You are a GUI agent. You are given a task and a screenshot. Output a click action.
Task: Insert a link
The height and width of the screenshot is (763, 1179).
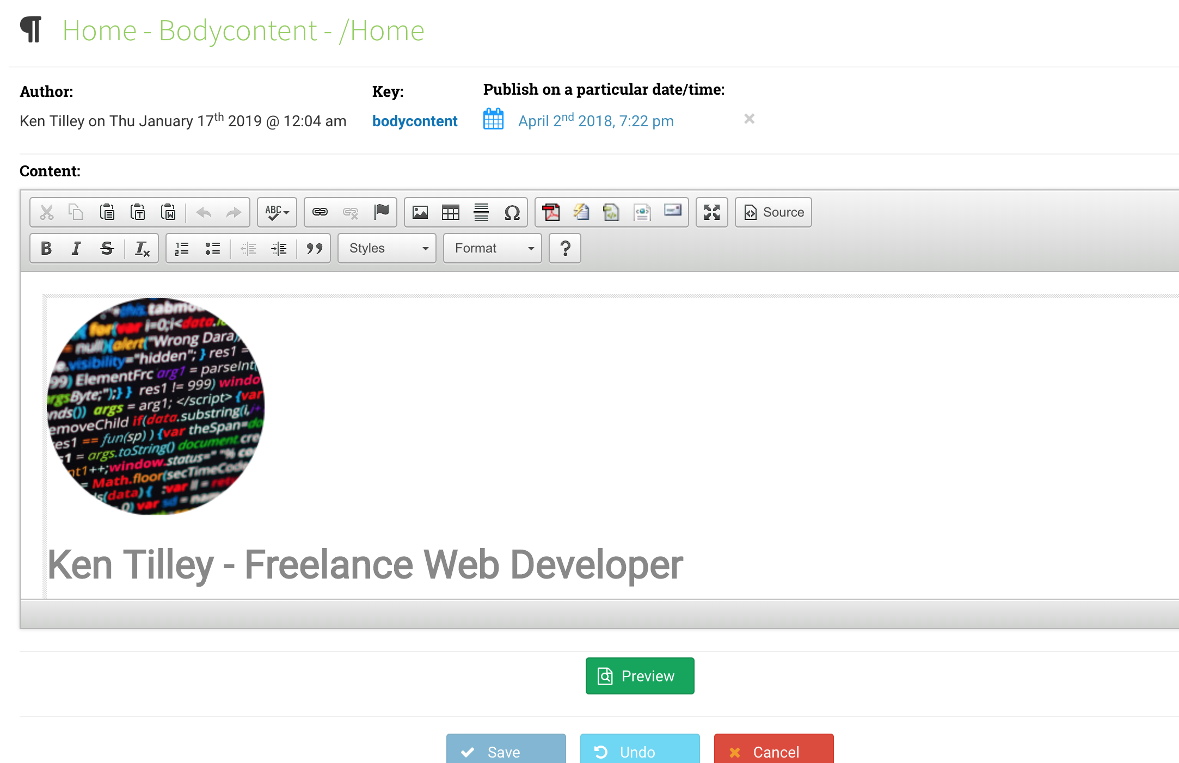[320, 212]
